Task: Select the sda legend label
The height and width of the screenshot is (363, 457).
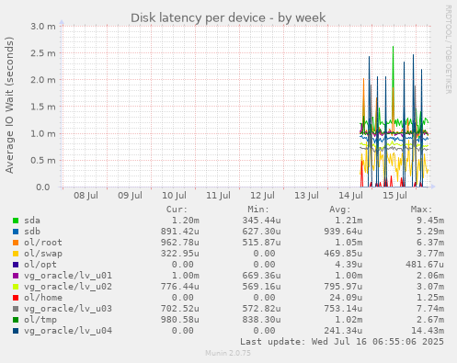Action: pos(32,221)
